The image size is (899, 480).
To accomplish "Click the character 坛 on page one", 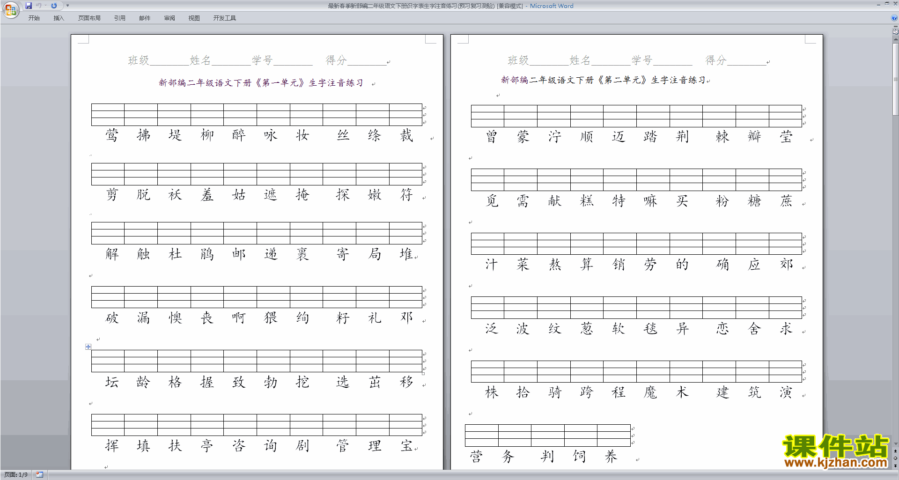I will [x=112, y=382].
